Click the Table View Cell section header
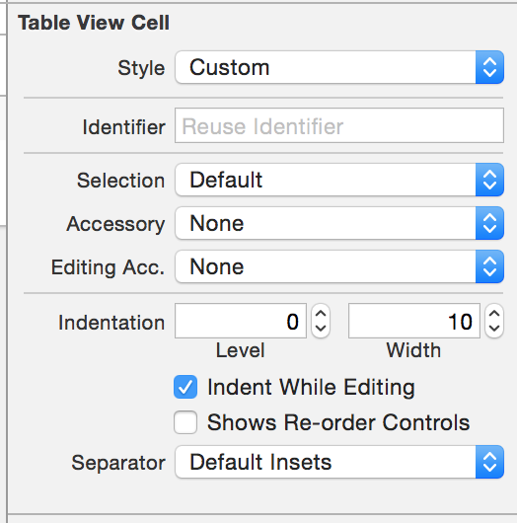This screenshot has height=523, width=517. click(94, 23)
